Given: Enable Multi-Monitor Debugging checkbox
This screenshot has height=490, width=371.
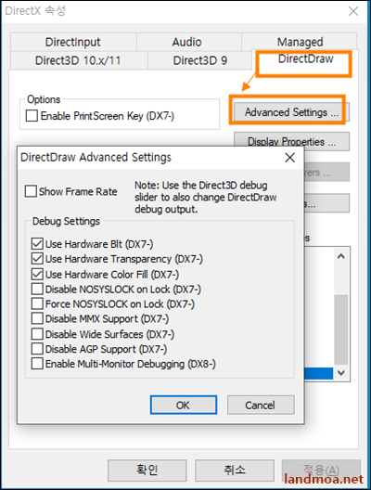Looking at the screenshot, I should 37,364.
